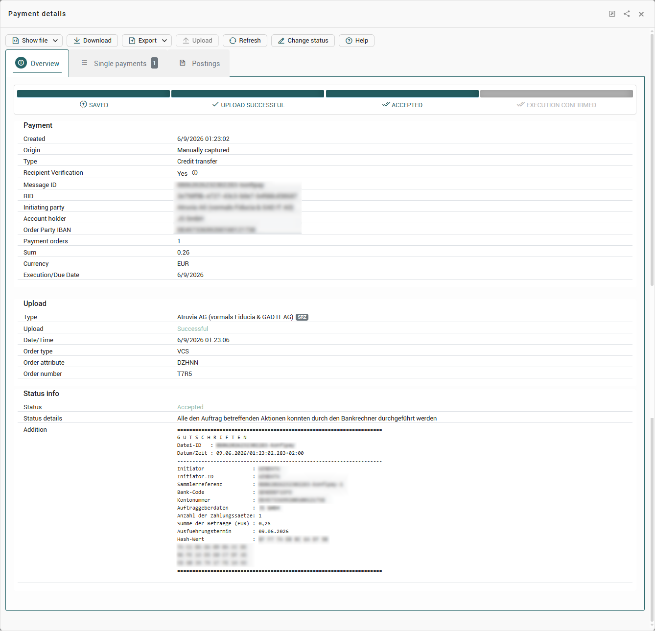Click the Download button
Viewport: 655px width, 631px height.
click(92, 41)
